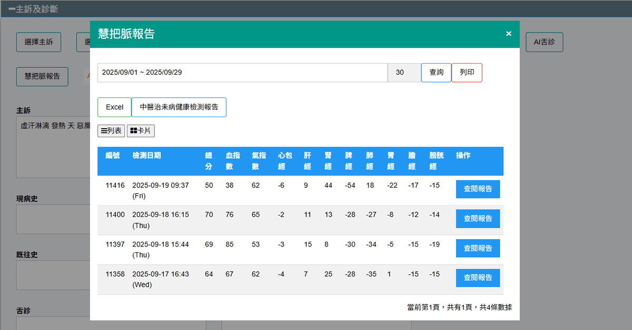
Task: Click the 編號 column header
Action: [113, 156]
